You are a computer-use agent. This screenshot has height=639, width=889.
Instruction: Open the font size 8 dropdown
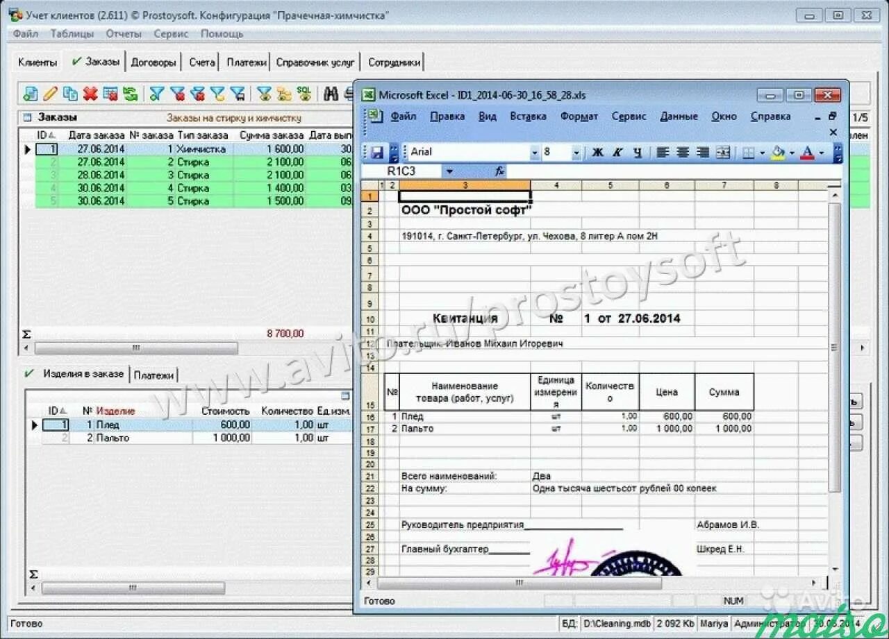[576, 152]
